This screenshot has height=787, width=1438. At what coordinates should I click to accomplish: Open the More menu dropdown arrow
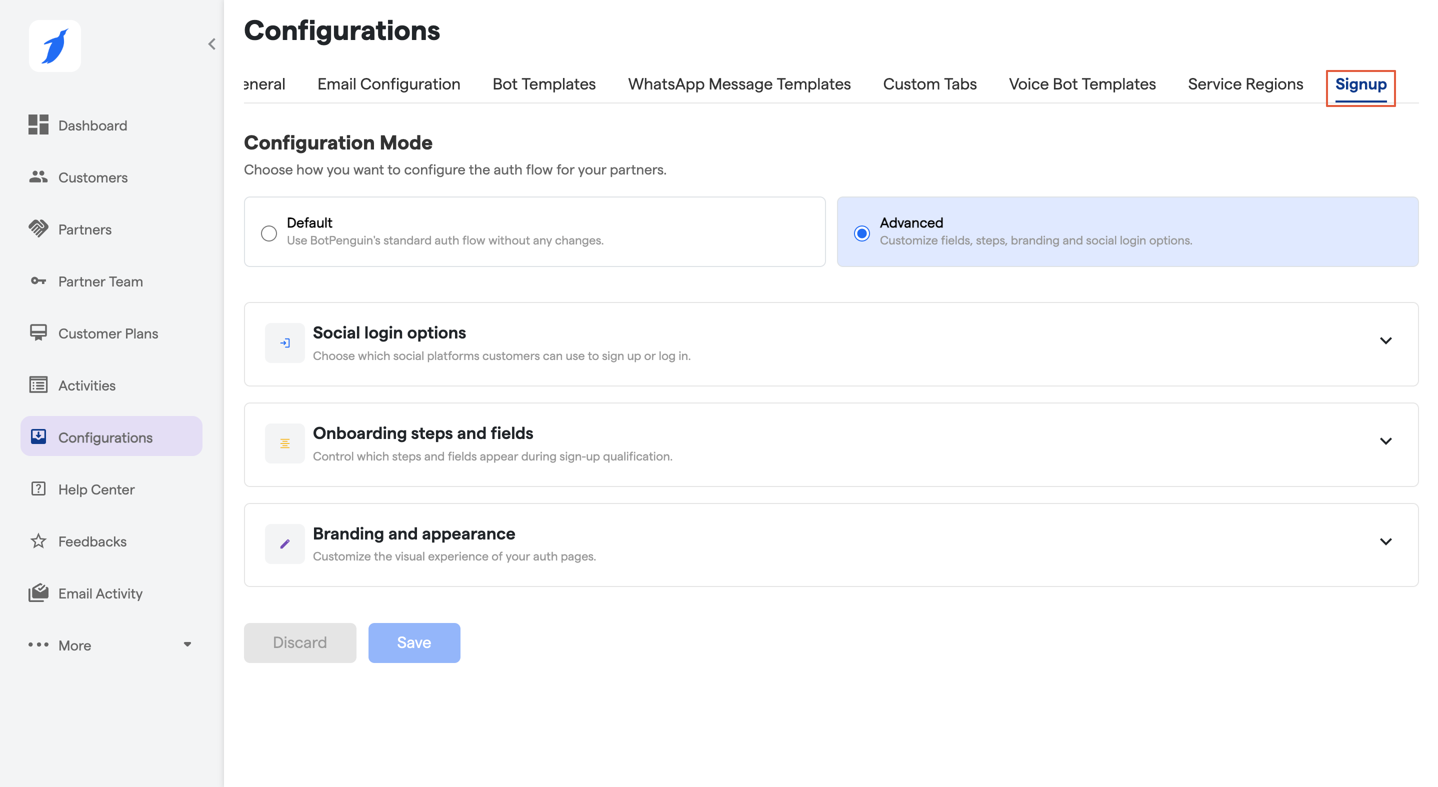187,644
